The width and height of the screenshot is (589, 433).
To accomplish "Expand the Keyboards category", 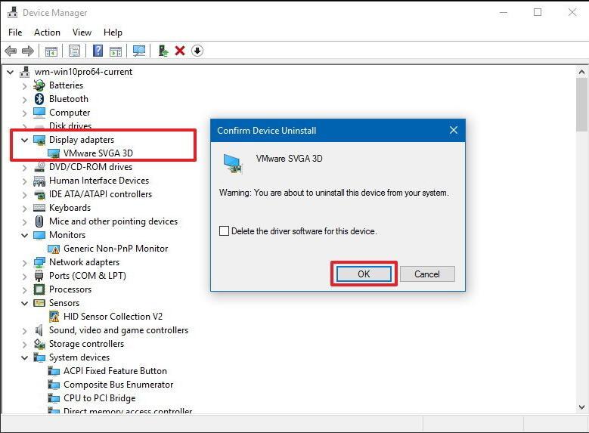I will (24, 209).
